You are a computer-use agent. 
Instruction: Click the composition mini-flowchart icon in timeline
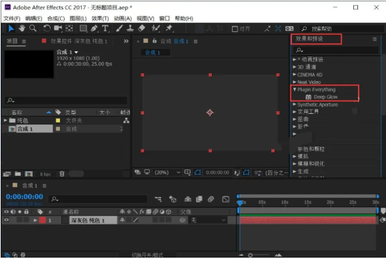pos(158,199)
